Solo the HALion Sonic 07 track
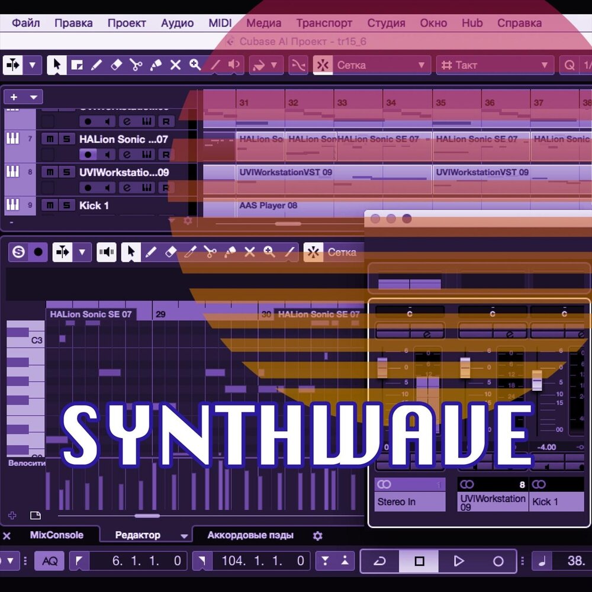Image resolution: width=592 pixels, height=592 pixels. pyautogui.click(x=66, y=140)
